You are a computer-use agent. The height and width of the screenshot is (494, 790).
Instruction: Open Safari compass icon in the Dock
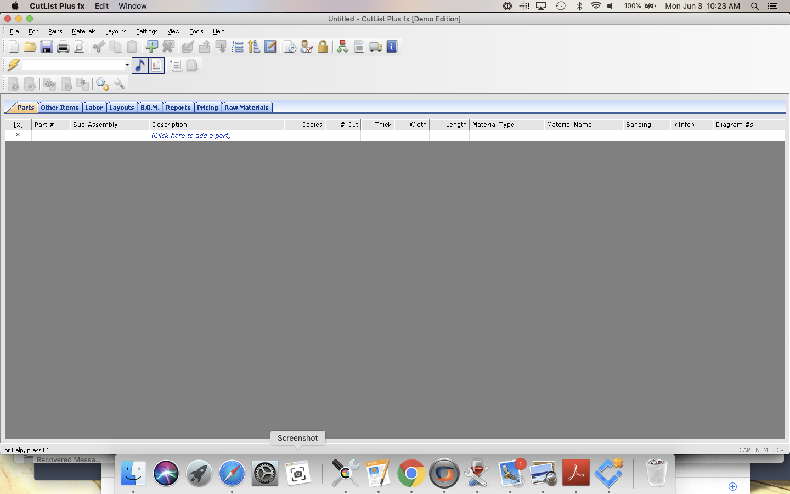click(232, 473)
